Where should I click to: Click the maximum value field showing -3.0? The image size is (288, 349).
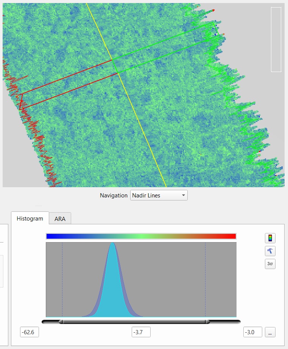pyautogui.click(x=253, y=332)
